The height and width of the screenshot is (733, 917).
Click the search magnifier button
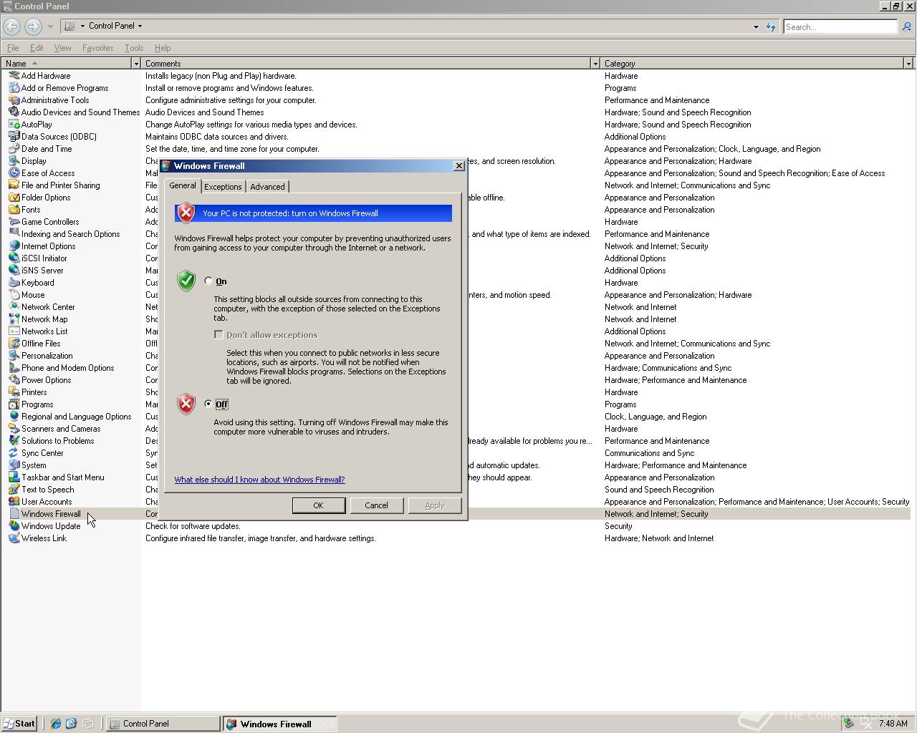click(x=906, y=27)
